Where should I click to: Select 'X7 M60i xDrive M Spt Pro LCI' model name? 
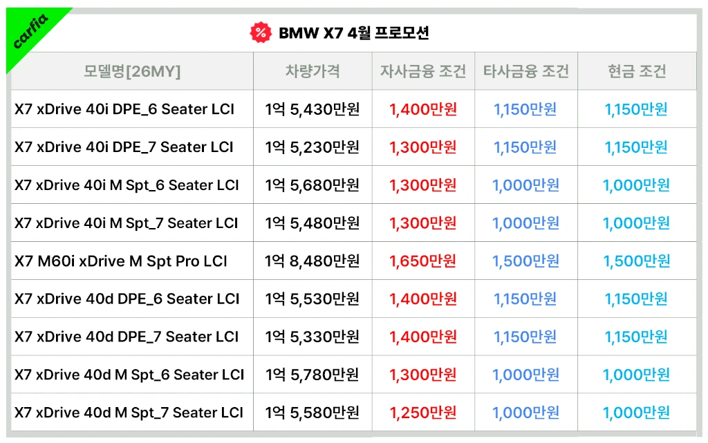coord(121,261)
